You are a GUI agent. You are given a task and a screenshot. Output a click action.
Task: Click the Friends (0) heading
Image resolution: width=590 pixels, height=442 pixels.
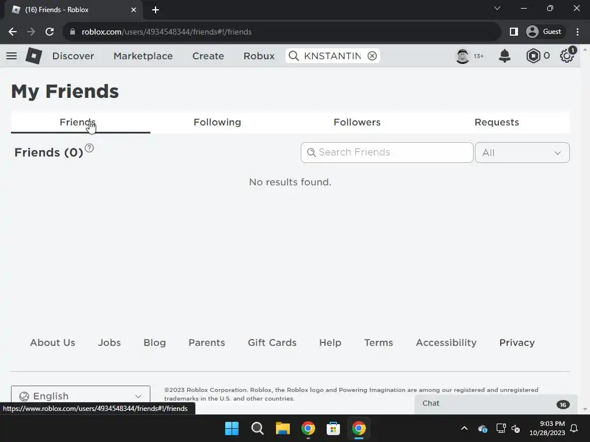pos(48,153)
